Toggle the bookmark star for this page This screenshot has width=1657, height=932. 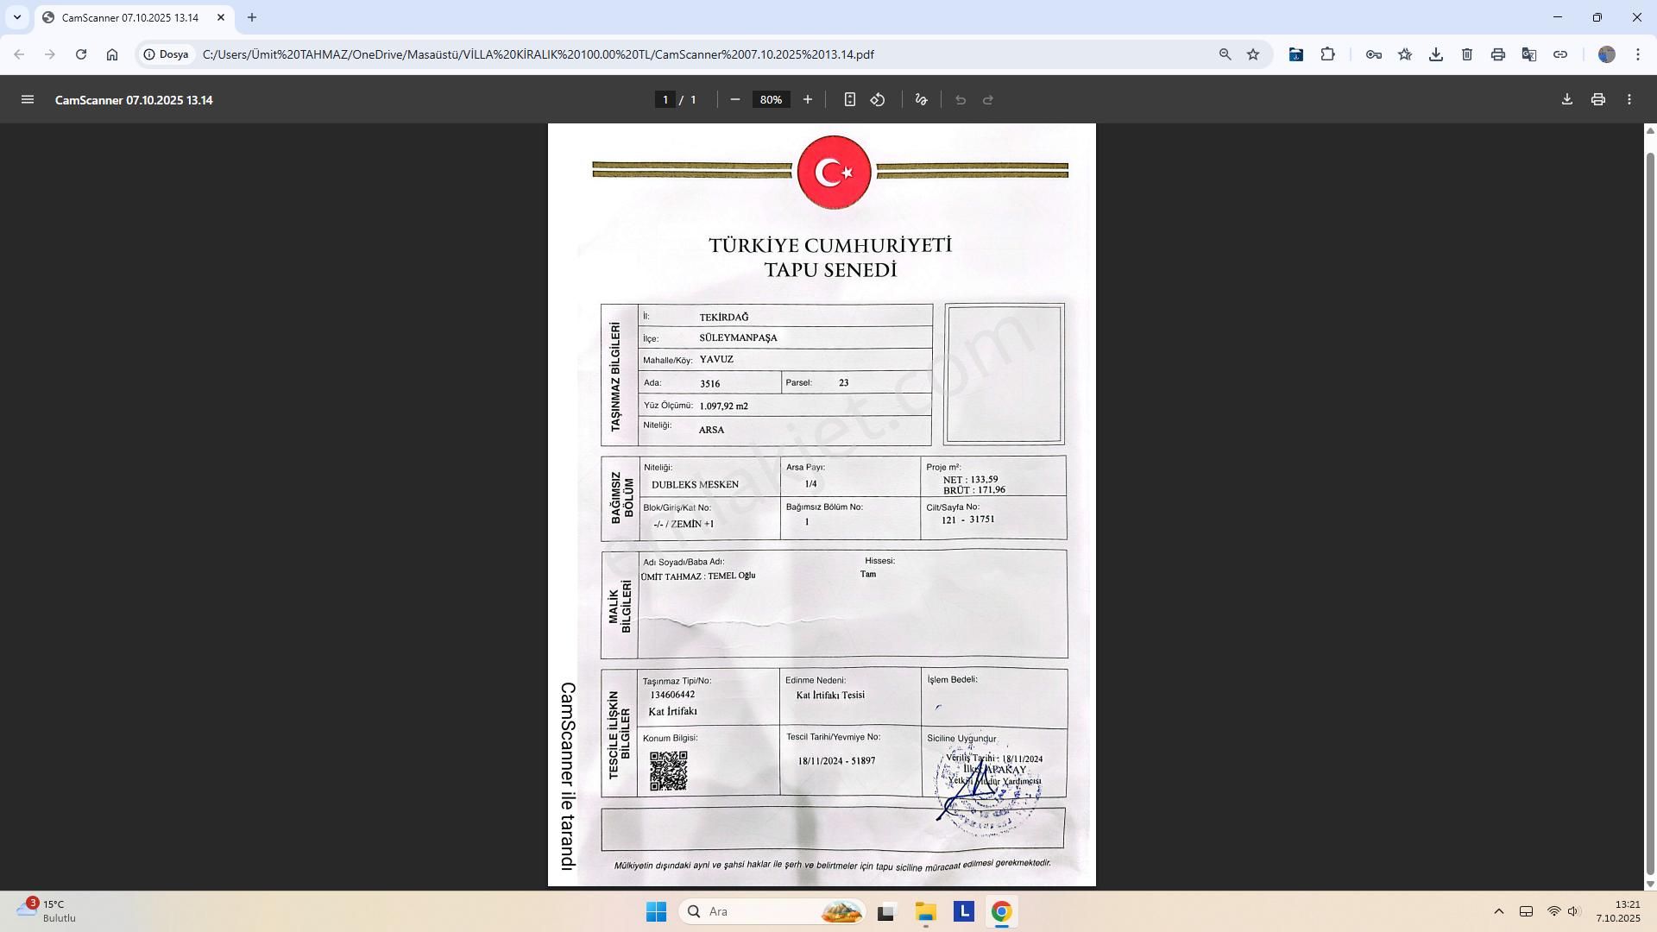(x=1253, y=54)
